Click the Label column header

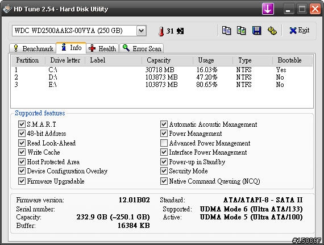point(113,60)
